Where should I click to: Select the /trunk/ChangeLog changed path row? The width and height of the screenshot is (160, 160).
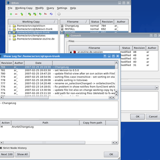click(59, 127)
